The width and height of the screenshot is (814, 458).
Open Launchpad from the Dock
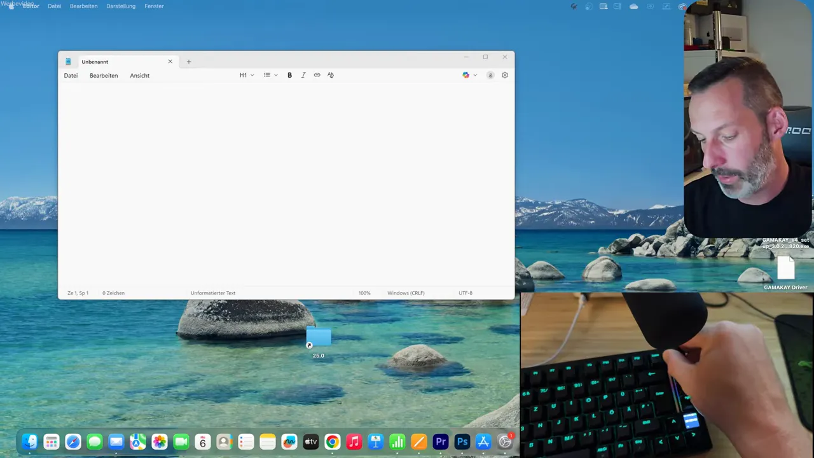[52, 441]
